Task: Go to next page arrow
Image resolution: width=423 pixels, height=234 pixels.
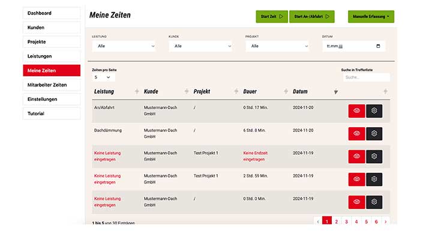Action: pos(386,221)
